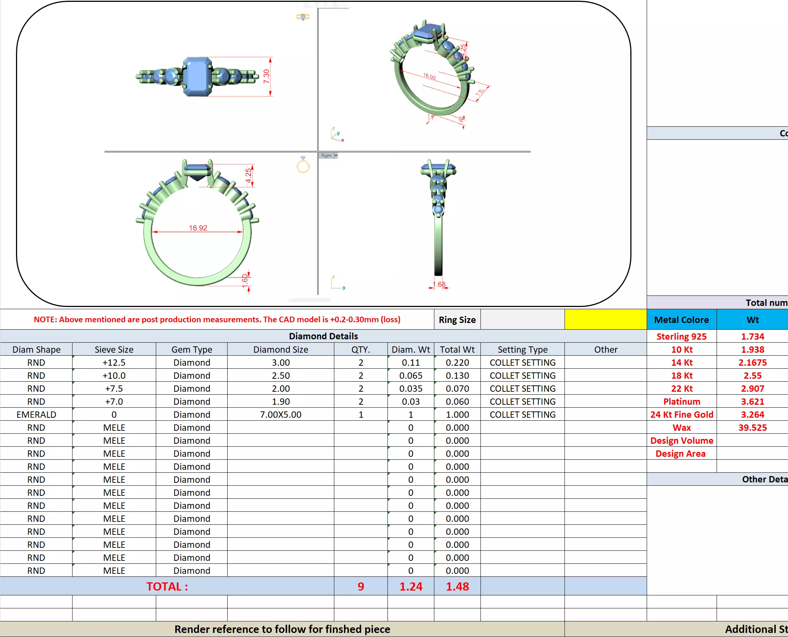Click the empty Ring Size value field

pyautogui.click(x=522, y=320)
